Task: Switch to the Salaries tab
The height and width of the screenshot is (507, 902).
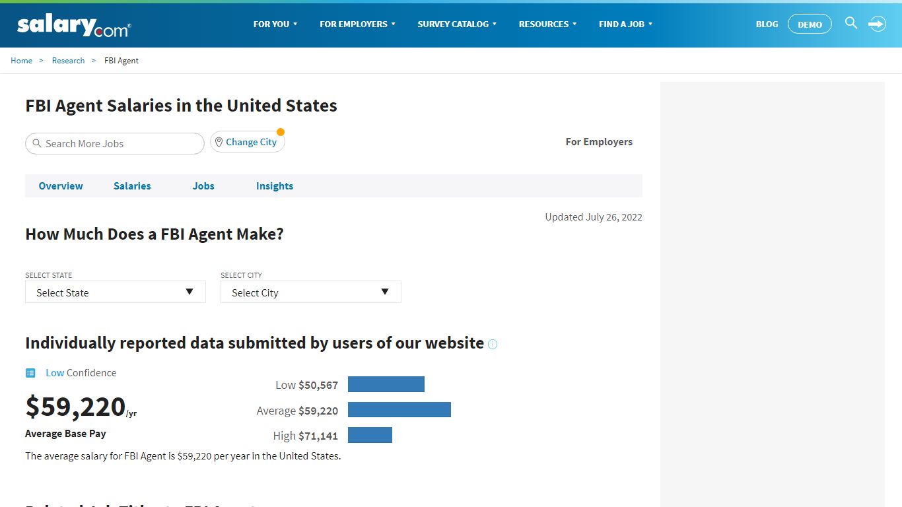Action: pos(132,186)
